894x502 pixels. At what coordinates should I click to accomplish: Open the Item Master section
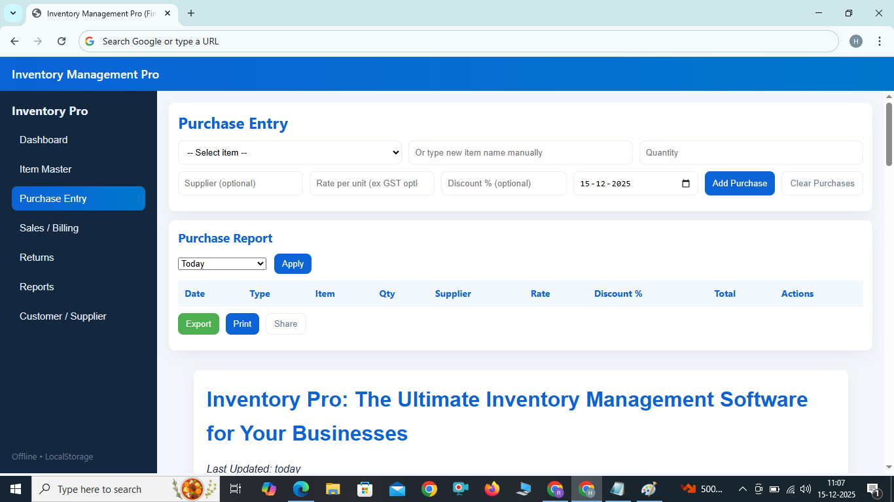(45, 169)
